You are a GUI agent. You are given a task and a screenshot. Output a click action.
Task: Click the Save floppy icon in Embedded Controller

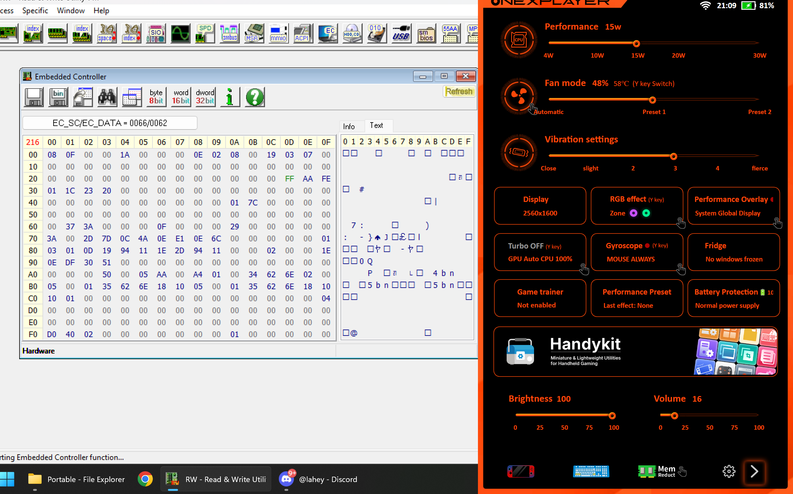point(34,97)
